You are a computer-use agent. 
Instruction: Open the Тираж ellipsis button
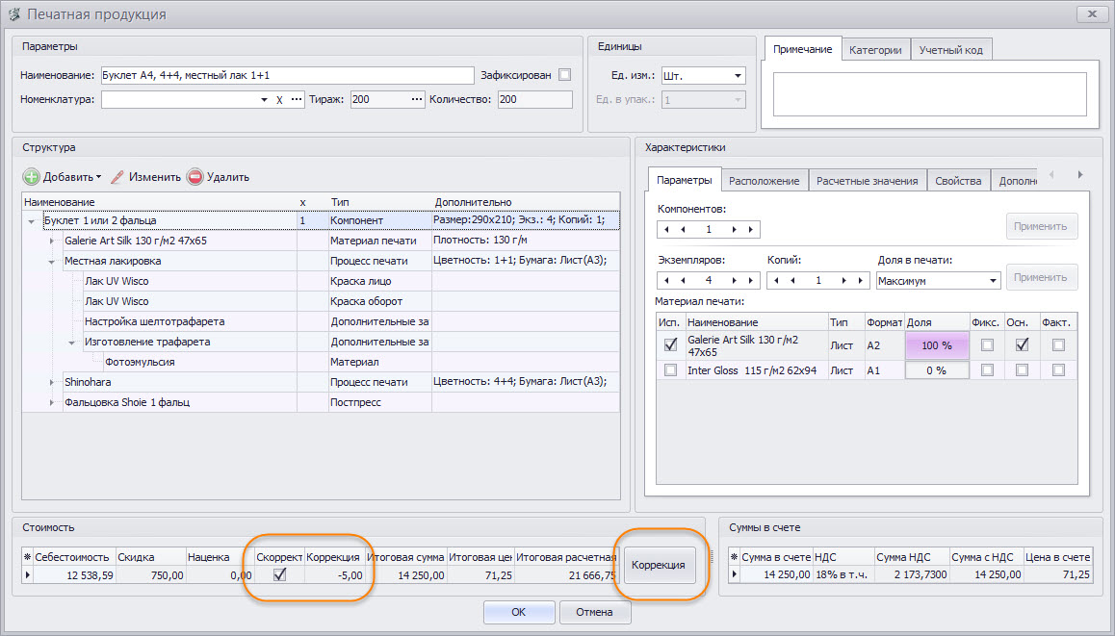click(x=417, y=99)
